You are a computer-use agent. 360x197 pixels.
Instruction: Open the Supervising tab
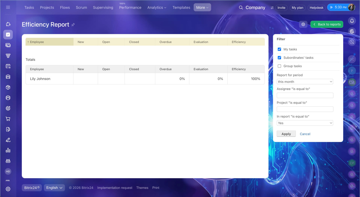103,8
